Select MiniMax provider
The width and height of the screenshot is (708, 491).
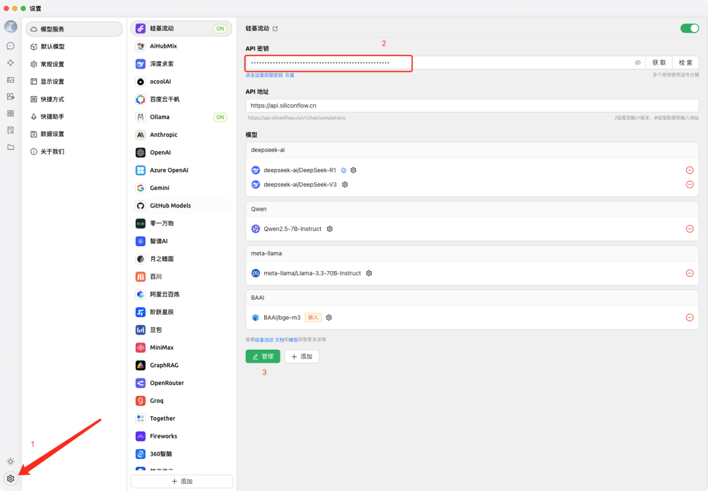coord(181,348)
